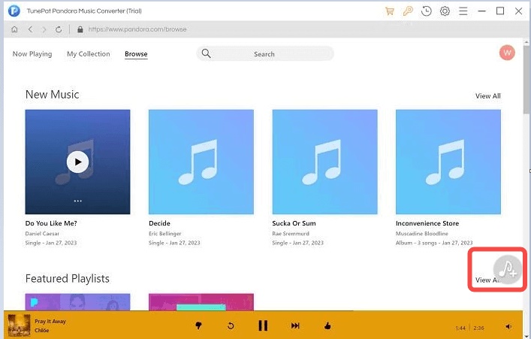The width and height of the screenshot is (531, 339).
Task: Open the Inconvenience Store album cover
Action: pos(448,162)
